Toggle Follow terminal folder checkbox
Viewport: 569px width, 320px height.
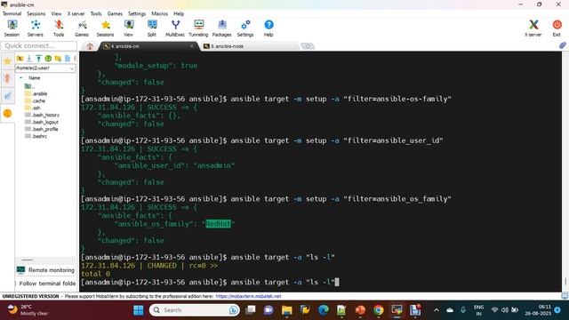tap(16, 284)
